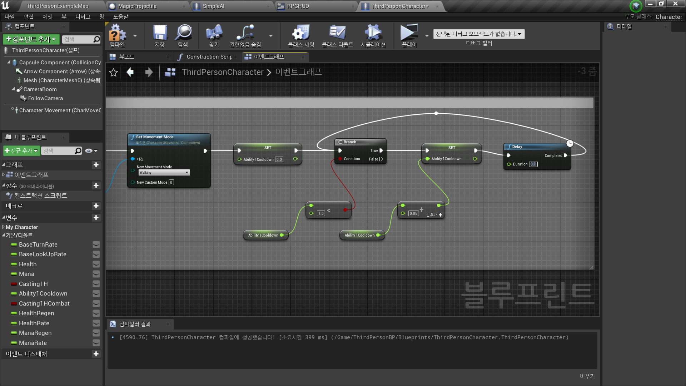Open the Character parent class link

click(x=668, y=17)
